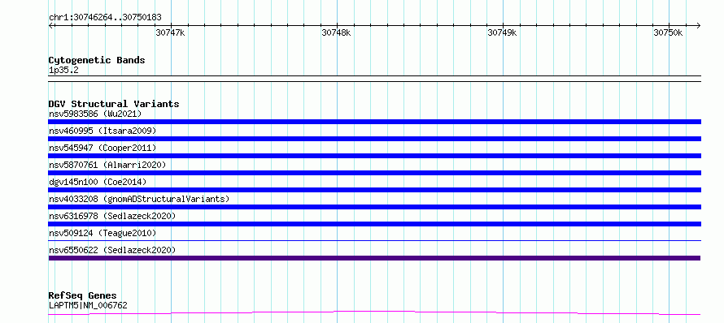Open the Cytogenetic Bands track title
Viewport: 724px width, 323px height.
(97, 60)
